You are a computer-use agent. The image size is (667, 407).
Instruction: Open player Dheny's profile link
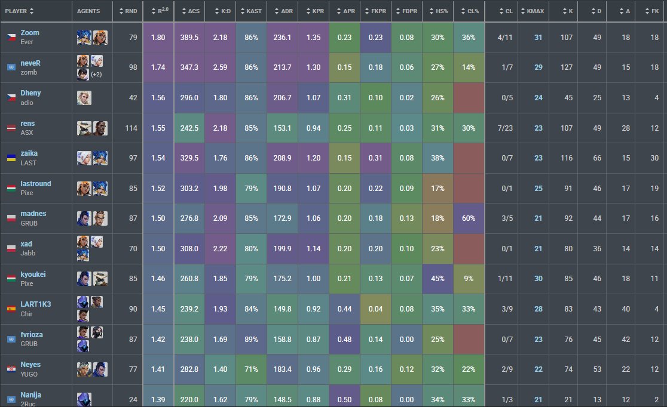point(30,93)
